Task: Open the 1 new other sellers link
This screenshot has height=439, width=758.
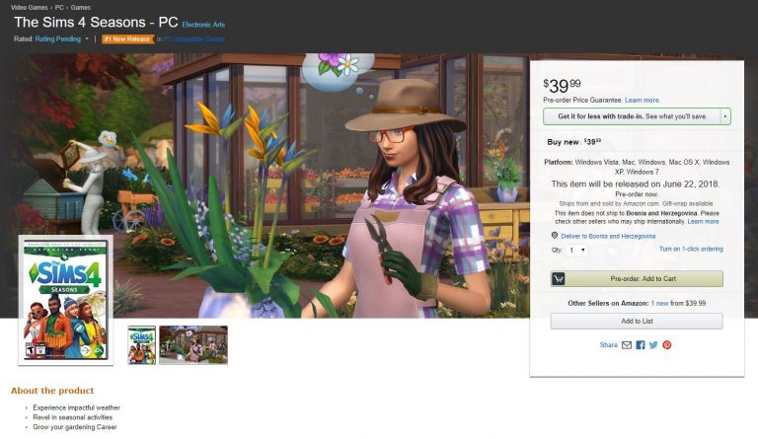Action: (x=659, y=303)
